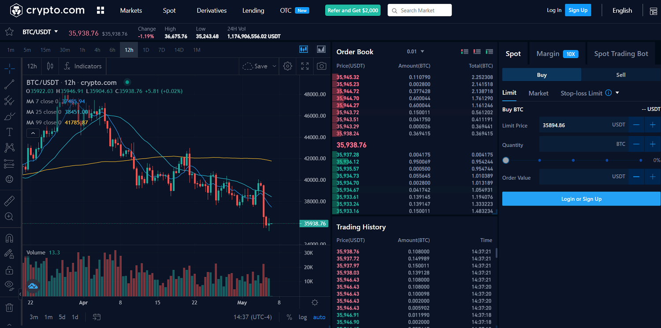The width and height of the screenshot is (661, 328).
Task: Select the ruler measure tool
Action: pyautogui.click(x=9, y=201)
